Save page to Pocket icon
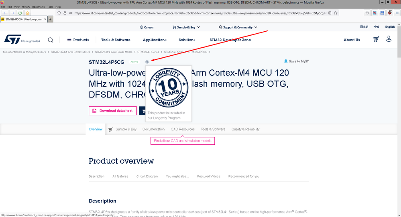The image size is (401, 217). [x=367, y=13]
